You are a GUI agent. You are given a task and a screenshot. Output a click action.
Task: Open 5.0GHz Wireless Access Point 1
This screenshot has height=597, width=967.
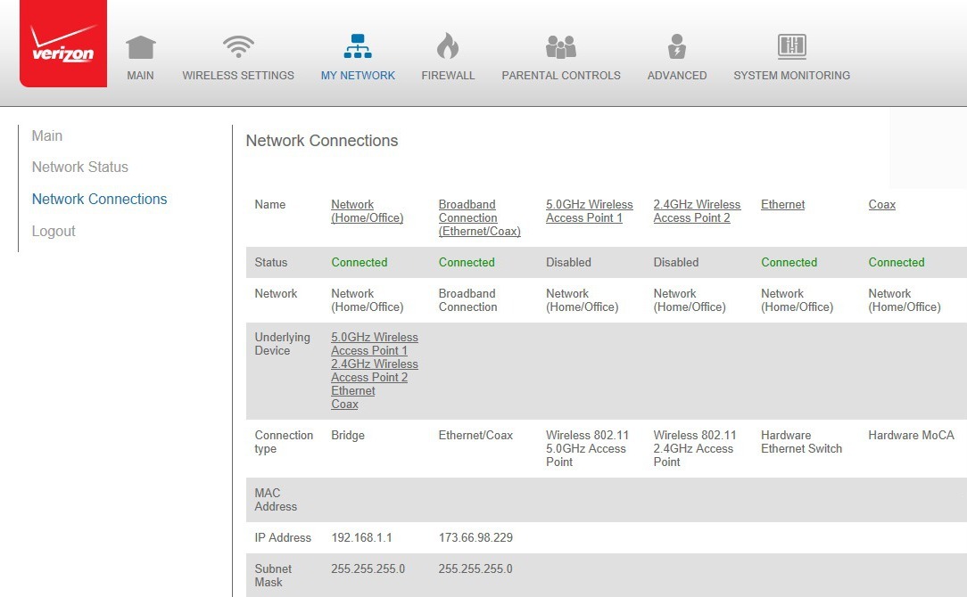[587, 211]
